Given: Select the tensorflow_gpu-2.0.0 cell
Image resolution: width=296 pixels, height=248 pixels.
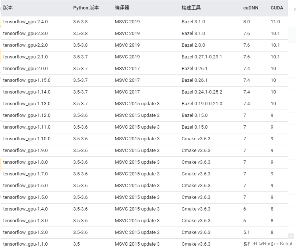Looking at the screenshot, I should click(x=25, y=69).
